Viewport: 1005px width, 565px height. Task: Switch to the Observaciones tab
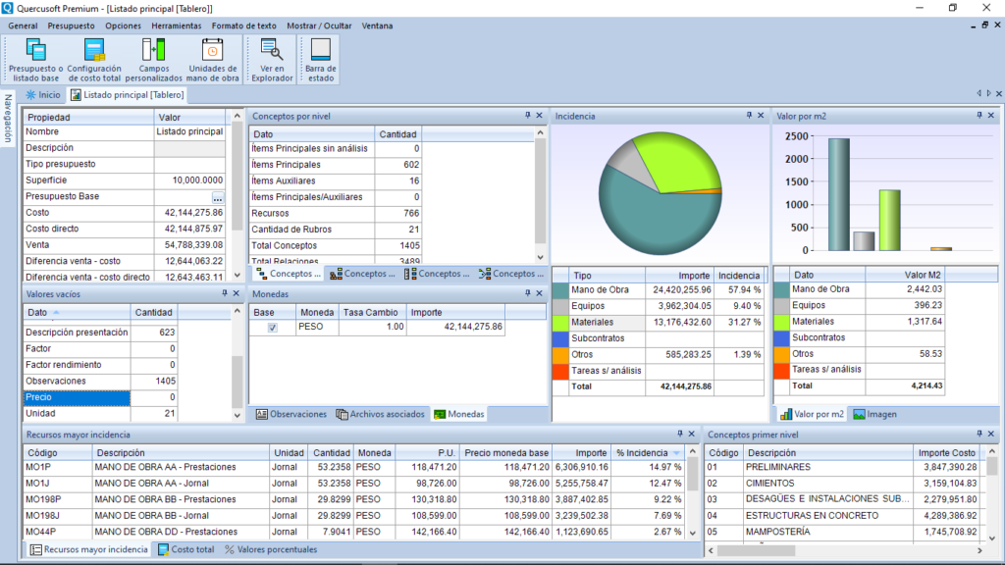(291, 415)
